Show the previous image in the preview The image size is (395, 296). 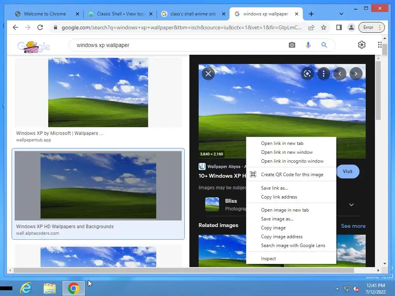tap(339, 74)
